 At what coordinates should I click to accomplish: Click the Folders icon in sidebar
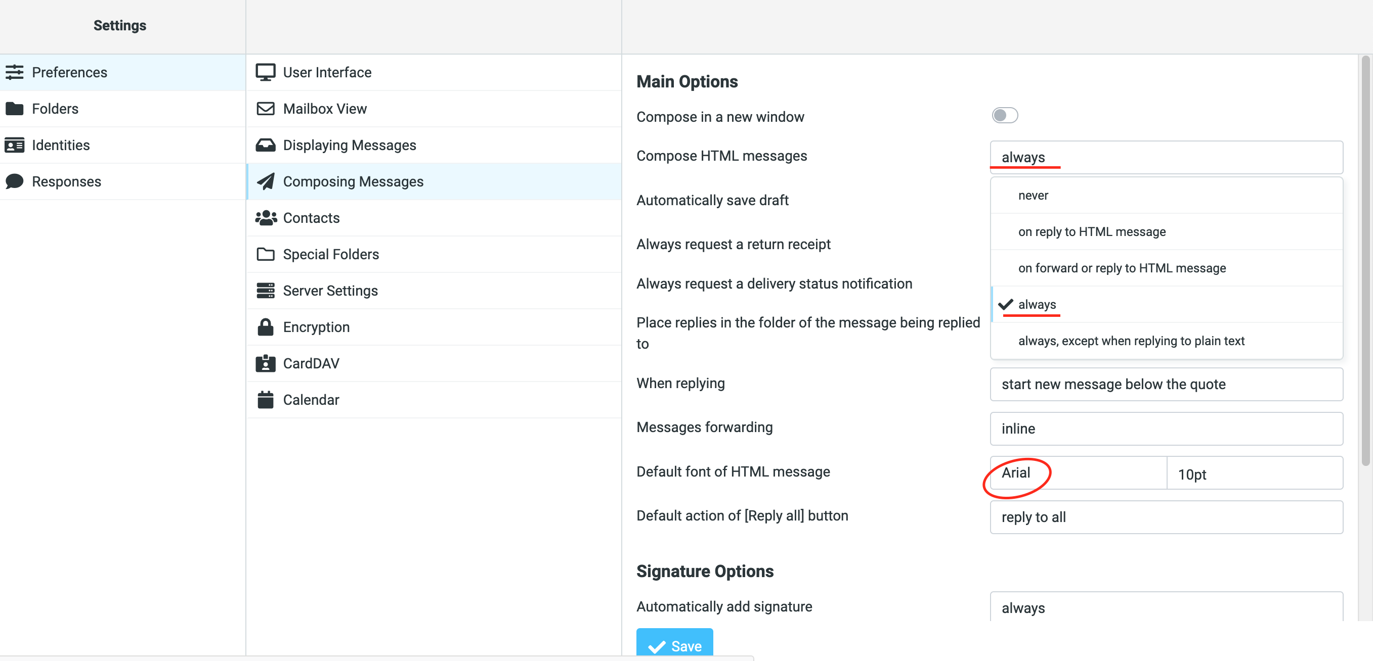coord(14,109)
